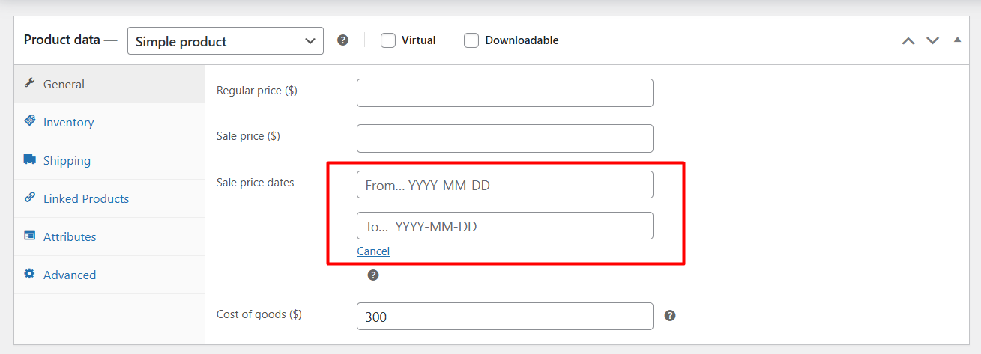Click the Advanced tab gear icon
981x354 pixels.
(30, 274)
